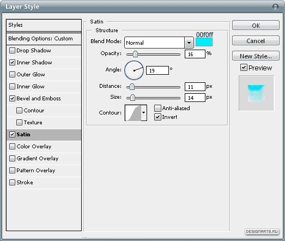Screen dimensions: 285x241
Task: Select the Styles panel item
Action: coord(44,25)
